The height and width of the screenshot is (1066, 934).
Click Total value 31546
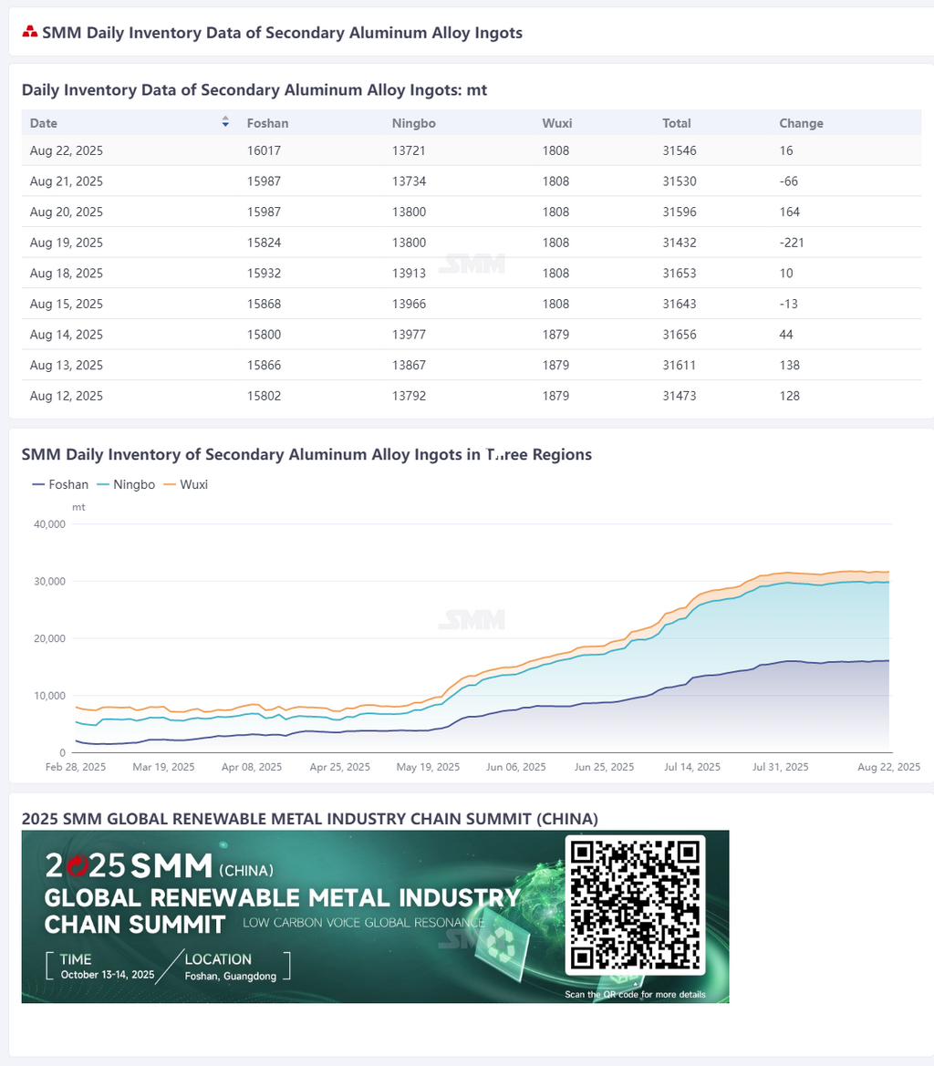[x=680, y=151]
